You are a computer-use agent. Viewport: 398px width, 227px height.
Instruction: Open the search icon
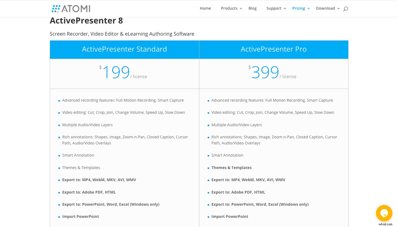pyautogui.click(x=345, y=9)
